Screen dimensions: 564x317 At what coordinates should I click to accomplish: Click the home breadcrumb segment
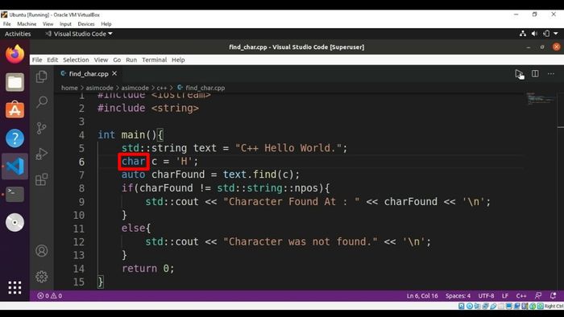[x=69, y=88]
